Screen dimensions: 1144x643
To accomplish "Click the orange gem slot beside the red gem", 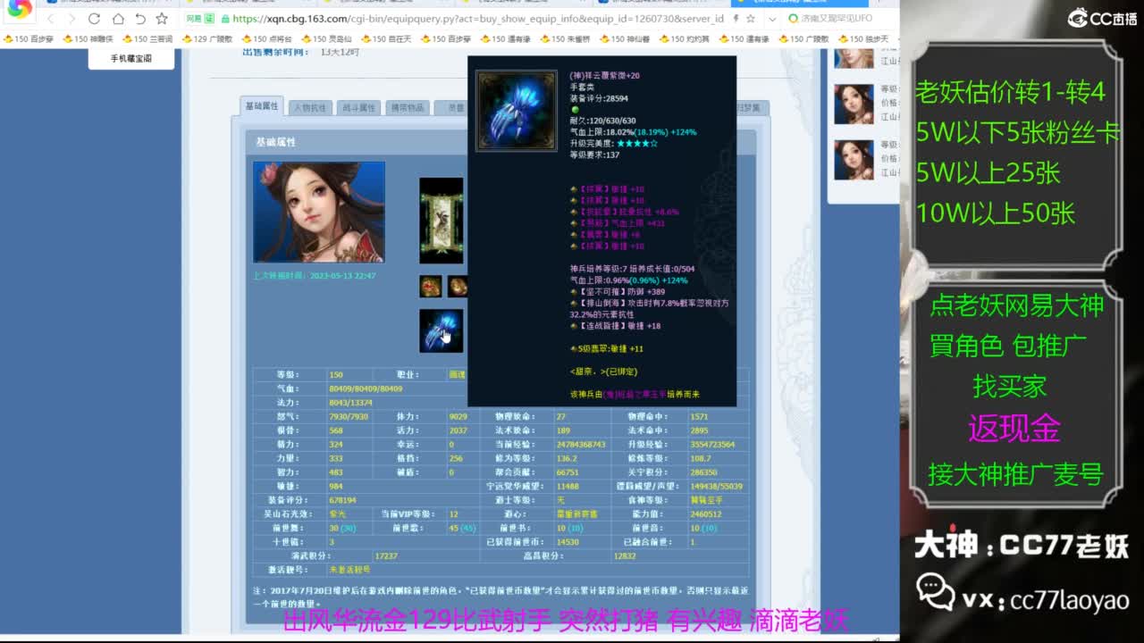I will (x=457, y=286).
